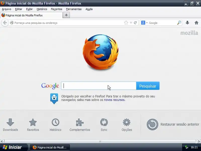Click the back navigation arrow

5,23
